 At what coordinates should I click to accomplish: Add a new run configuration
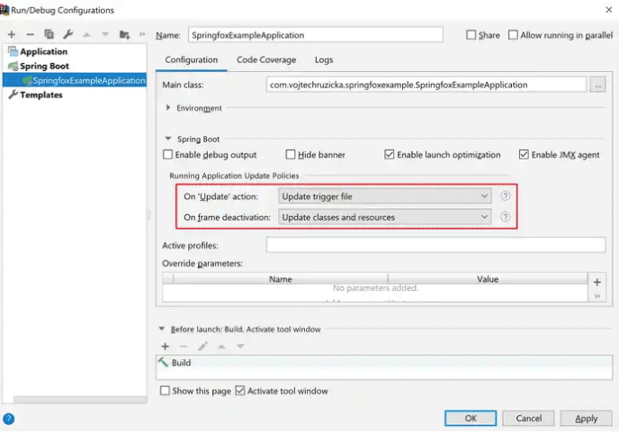[12, 34]
